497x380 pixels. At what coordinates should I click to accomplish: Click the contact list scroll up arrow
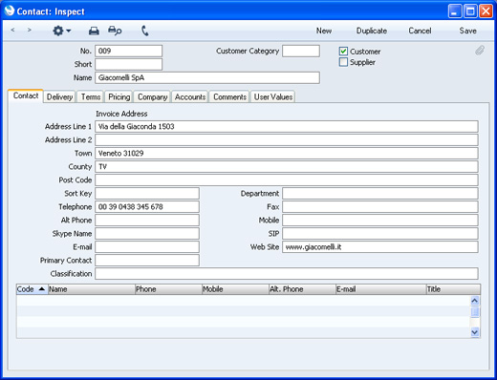tap(475, 301)
